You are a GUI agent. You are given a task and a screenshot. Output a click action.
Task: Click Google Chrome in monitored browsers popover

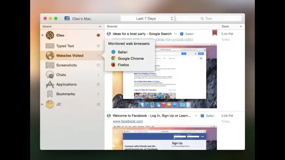131,58
